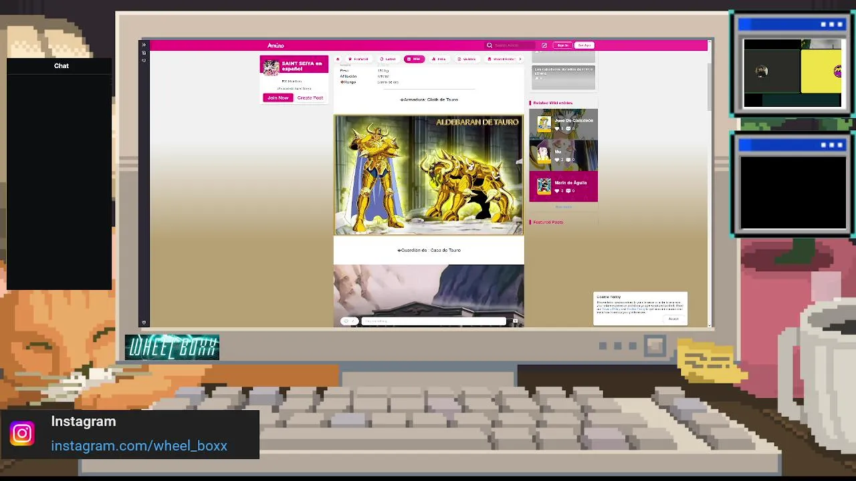This screenshot has width=856, height=481.
Task: Click the Join Now button
Action: (278, 98)
